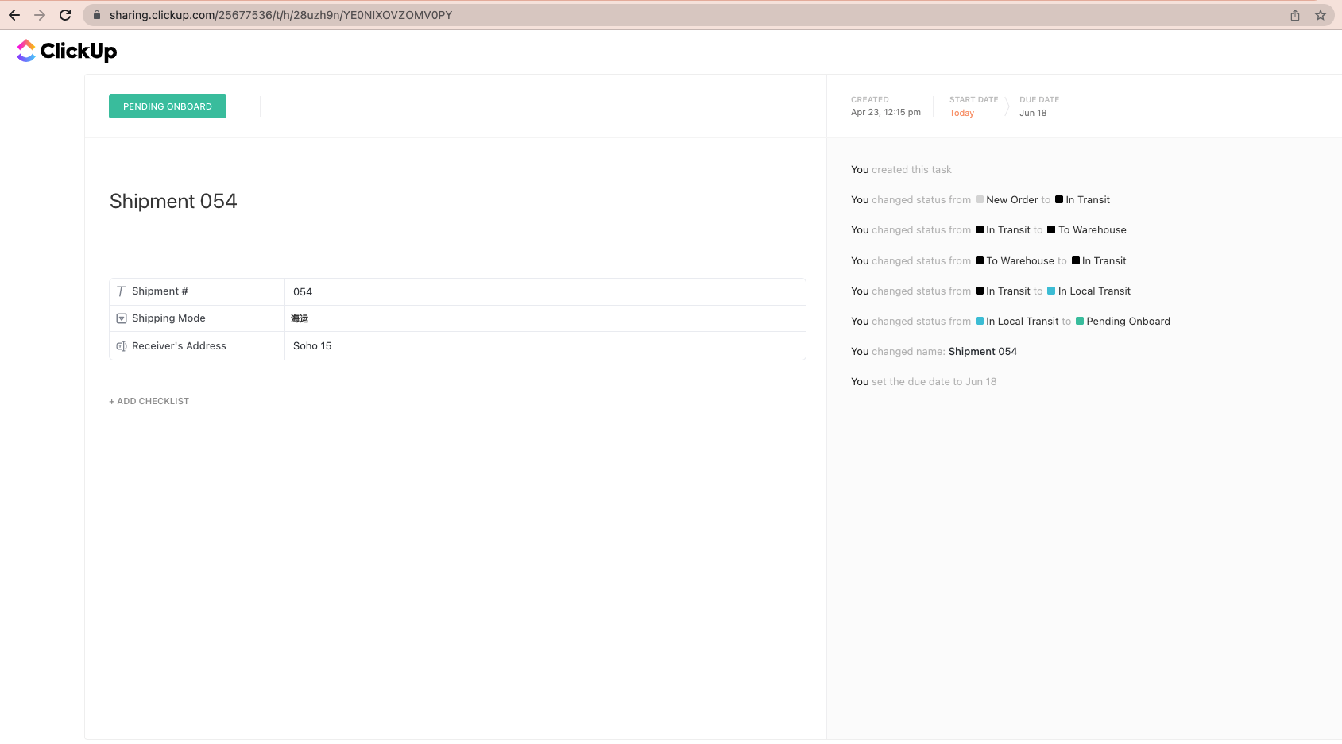
Task: Open the Pending Onboard status button
Action: pos(168,106)
